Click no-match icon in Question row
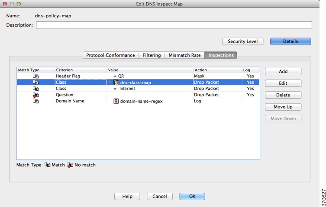 (x=36, y=95)
